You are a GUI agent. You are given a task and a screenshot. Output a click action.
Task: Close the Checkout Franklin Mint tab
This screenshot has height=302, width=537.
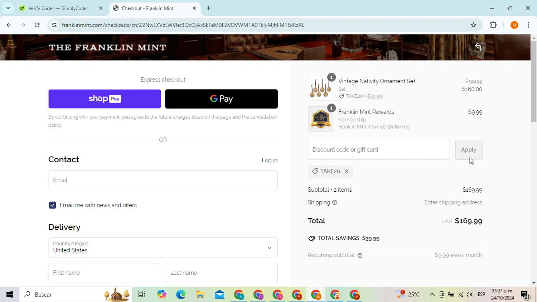coord(194,8)
